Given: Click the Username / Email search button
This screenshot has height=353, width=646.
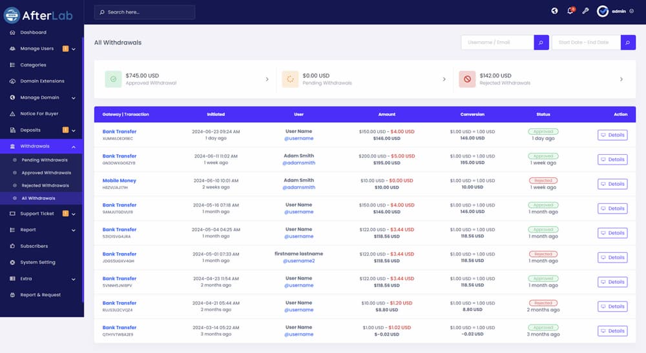Looking at the screenshot, I should point(541,43).
